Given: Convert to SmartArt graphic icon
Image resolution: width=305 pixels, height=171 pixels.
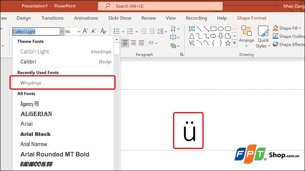Looking at the screenshot, I should click(x=175, y=46).
